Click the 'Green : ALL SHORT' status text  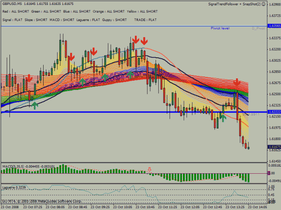pos(46,12)
